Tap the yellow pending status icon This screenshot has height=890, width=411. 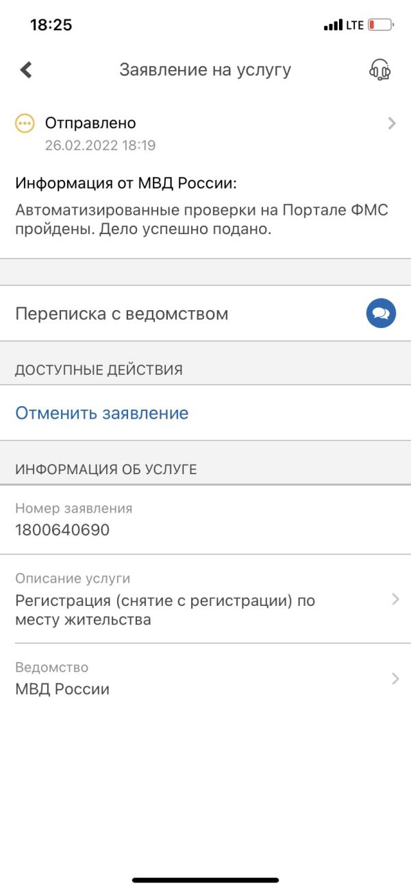pos(25,124)
